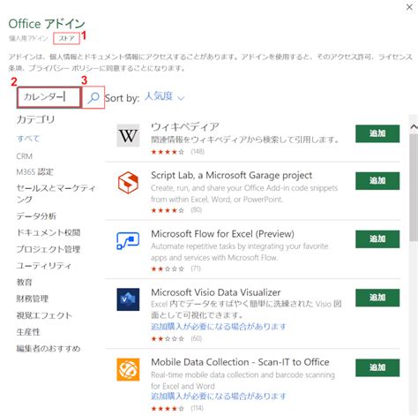
Task: Click the Mobile Data Collection orange icon
Action: tap(128, 369)
